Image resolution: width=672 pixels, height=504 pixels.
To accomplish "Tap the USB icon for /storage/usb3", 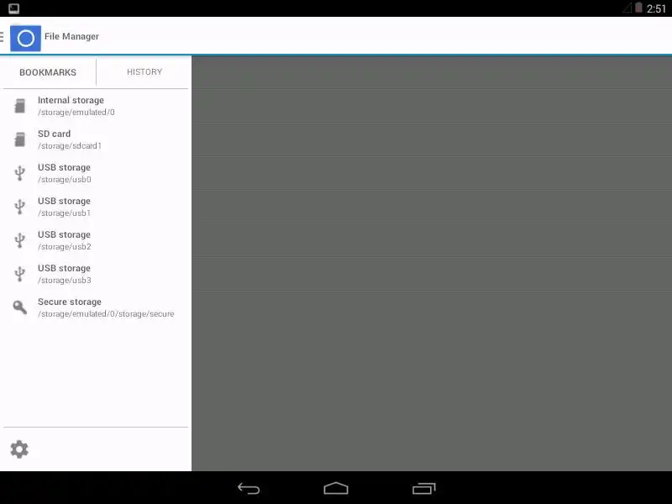I will 19,274.
